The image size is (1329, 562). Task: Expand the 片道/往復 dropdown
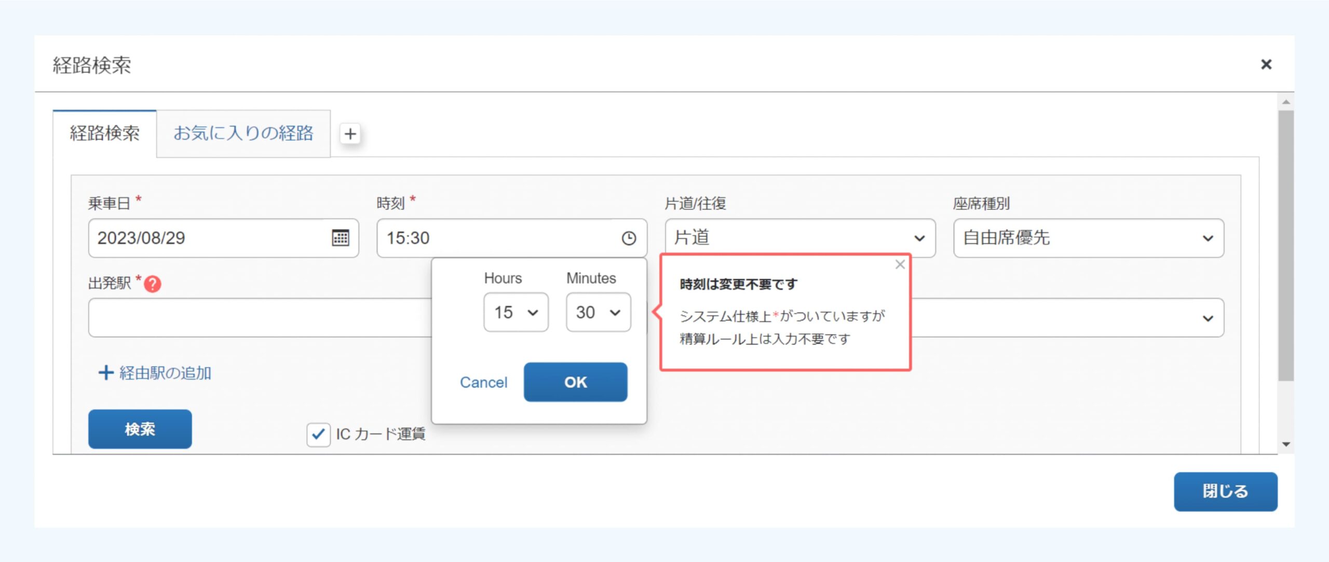pos(799,238)
